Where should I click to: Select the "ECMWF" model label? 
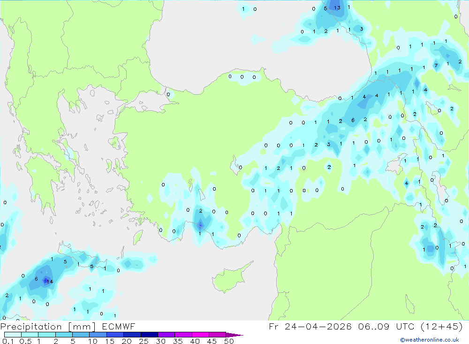[x=119, y=327]
